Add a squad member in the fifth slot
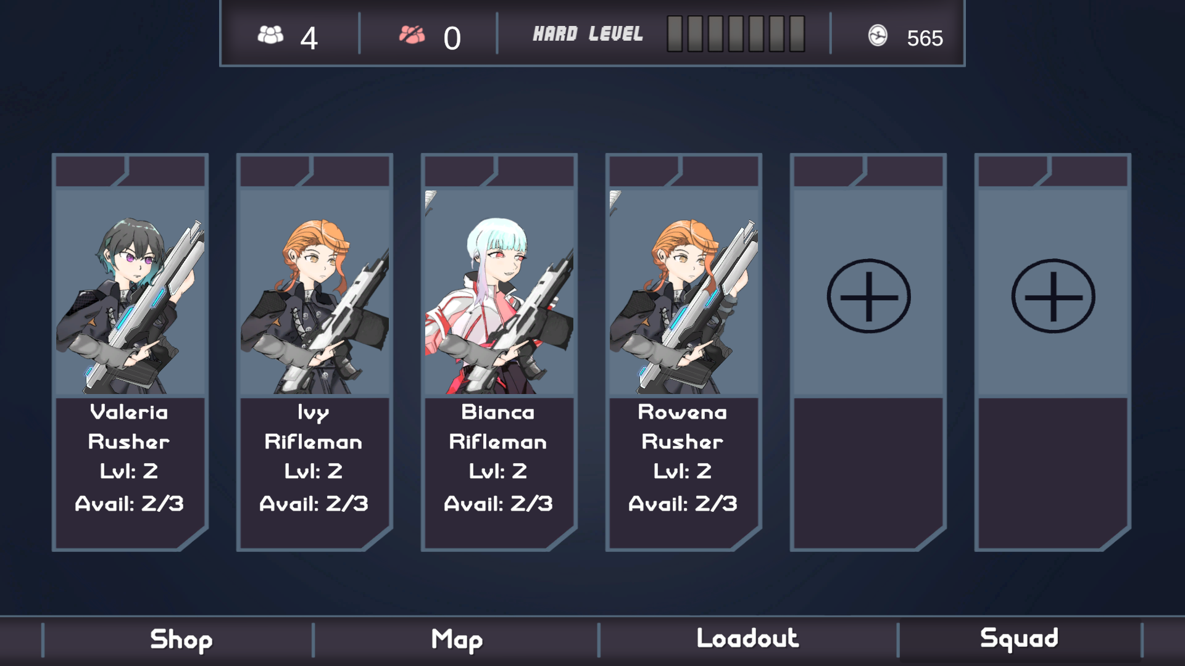 (x=868, y=296)
